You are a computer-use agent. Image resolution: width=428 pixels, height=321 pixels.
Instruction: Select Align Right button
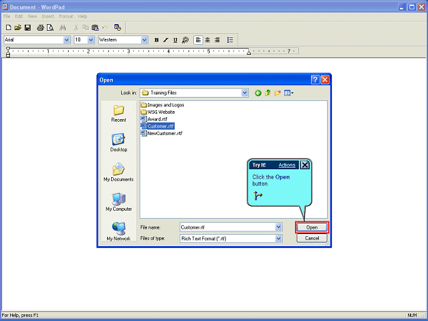217,40
